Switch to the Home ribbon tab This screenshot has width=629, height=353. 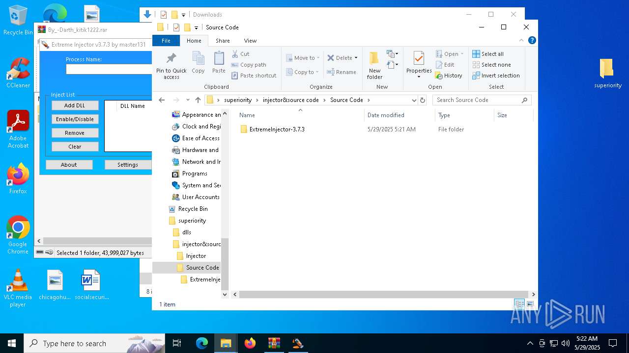point(194,41)
